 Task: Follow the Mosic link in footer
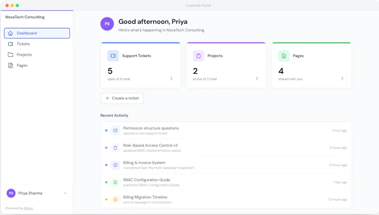coord(28,208)
